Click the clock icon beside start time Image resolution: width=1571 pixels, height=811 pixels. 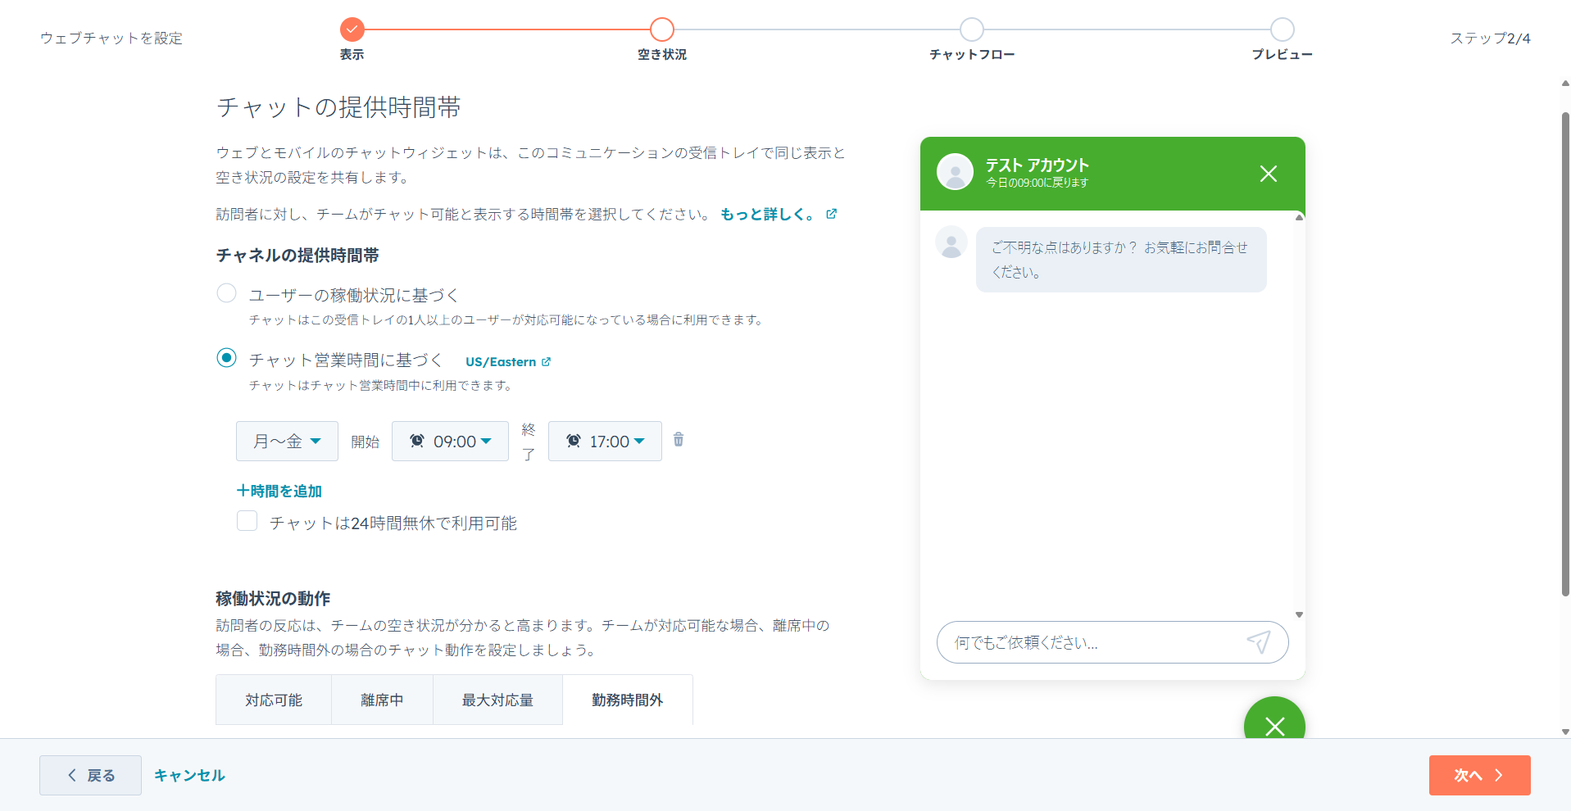[x=417, y=441]
